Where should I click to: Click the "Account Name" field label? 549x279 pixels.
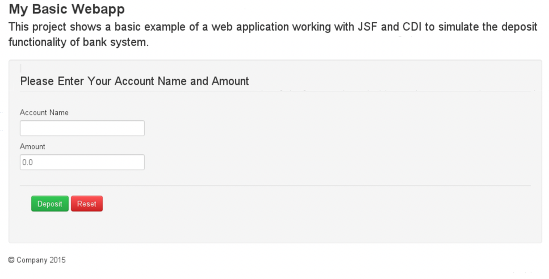[44, 112]
